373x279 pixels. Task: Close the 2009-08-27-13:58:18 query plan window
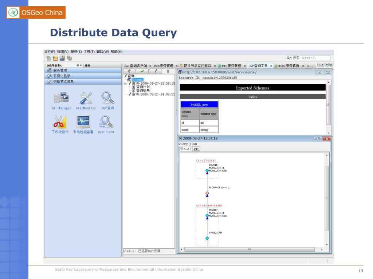[x=327, y=138]
